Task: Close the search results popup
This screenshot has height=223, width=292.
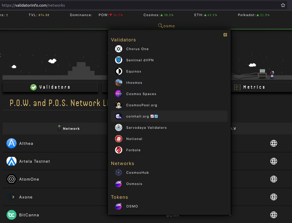Action: coord(225,35)
